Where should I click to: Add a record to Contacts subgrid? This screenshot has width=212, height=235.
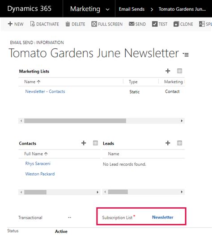tap(84, 143)
